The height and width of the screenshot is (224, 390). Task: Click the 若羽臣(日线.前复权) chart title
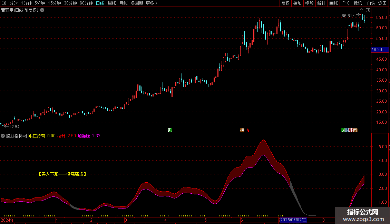tap(20, 10)
